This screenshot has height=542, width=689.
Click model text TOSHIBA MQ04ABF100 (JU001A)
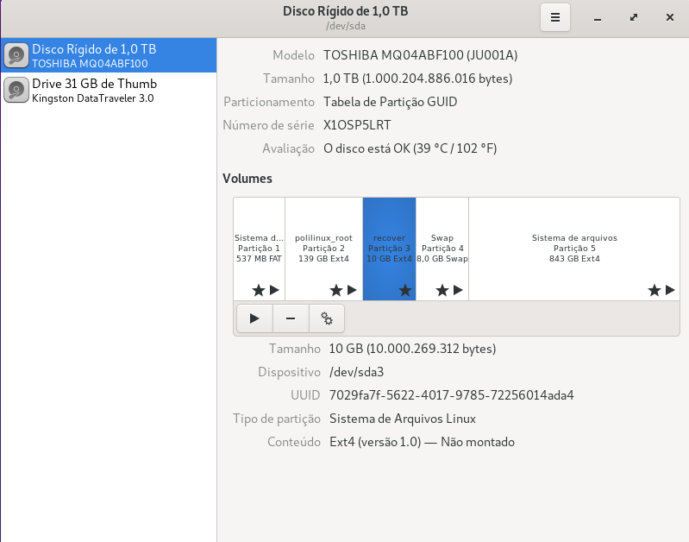click(x=421, y=55)
